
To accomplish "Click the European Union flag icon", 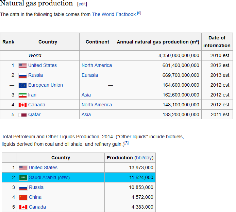I will tap(22, 85).
